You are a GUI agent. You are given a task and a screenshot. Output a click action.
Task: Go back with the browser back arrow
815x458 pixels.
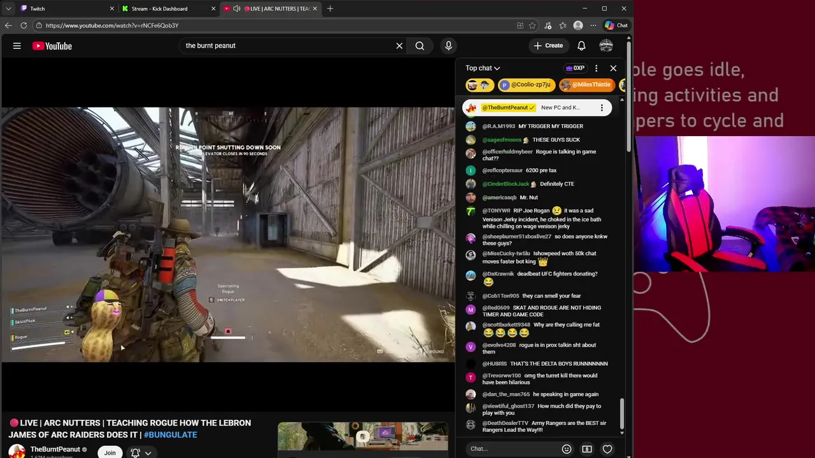(8, 25)
